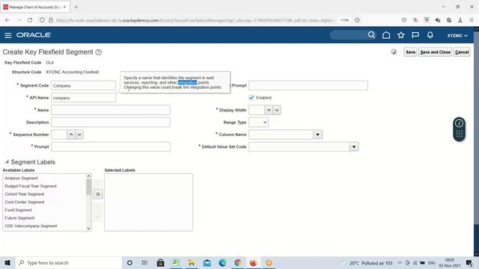Image resolution: width=479 pixels, height=269 pixels.
Task: Open the browser downloads icon
Action: pos(460,20)
